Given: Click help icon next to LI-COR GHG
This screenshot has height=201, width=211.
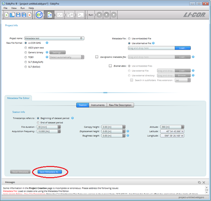Looking at the screenshot, I should coord(47,43).
